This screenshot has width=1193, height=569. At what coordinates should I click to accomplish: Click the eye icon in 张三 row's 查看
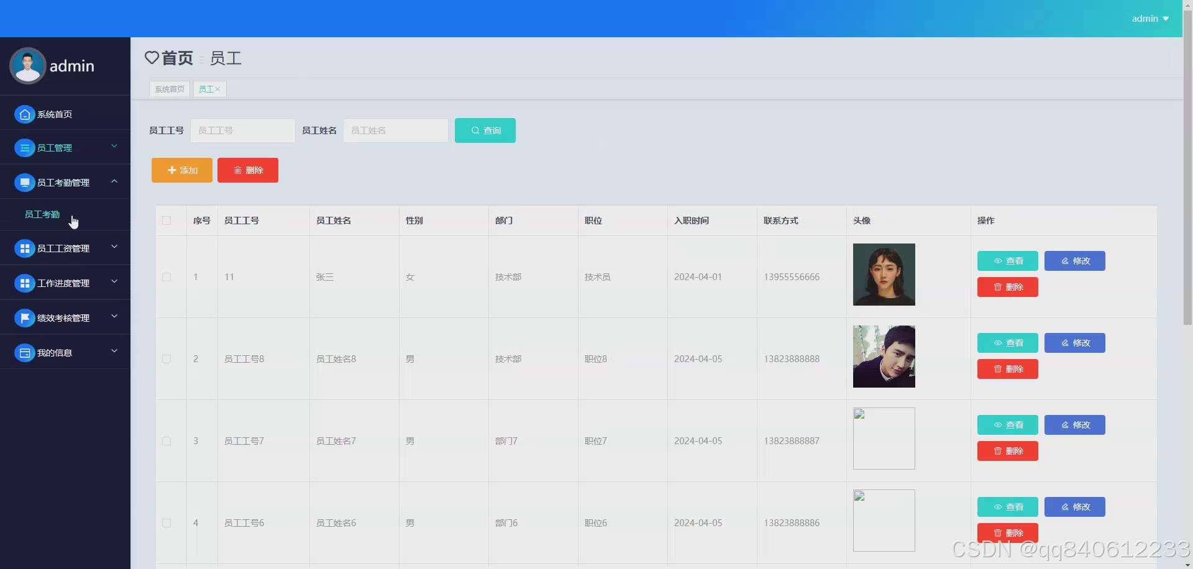(x=998, y=261)
